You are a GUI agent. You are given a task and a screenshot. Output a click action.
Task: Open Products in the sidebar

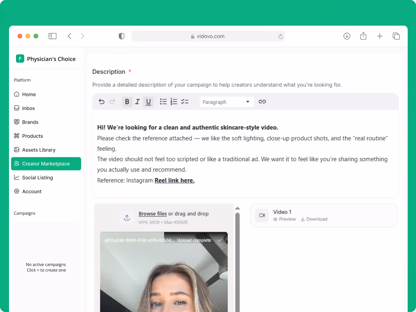pos(46,136)
